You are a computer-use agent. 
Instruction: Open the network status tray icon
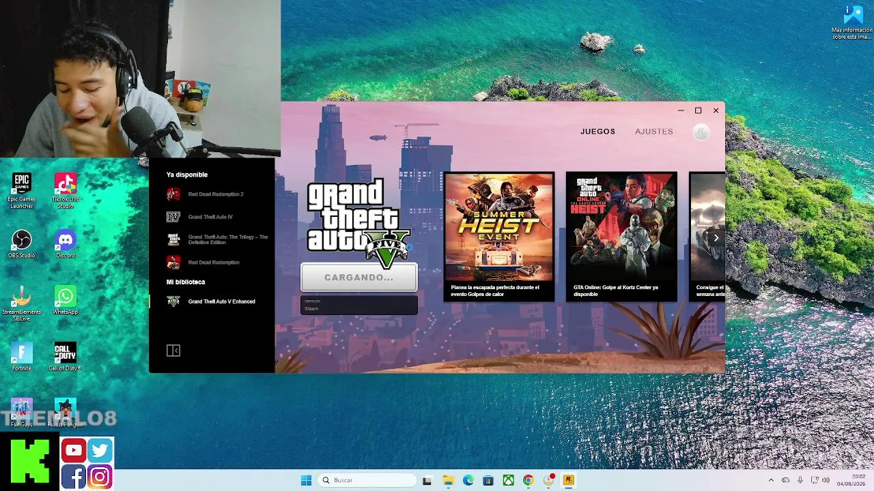pos(814,480)
